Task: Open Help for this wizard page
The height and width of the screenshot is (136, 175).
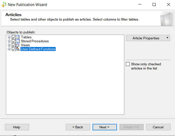Action: (17, 127)
